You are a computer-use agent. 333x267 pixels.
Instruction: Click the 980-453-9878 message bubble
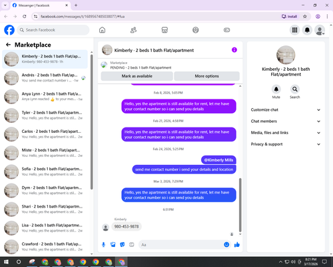(127, 226)
